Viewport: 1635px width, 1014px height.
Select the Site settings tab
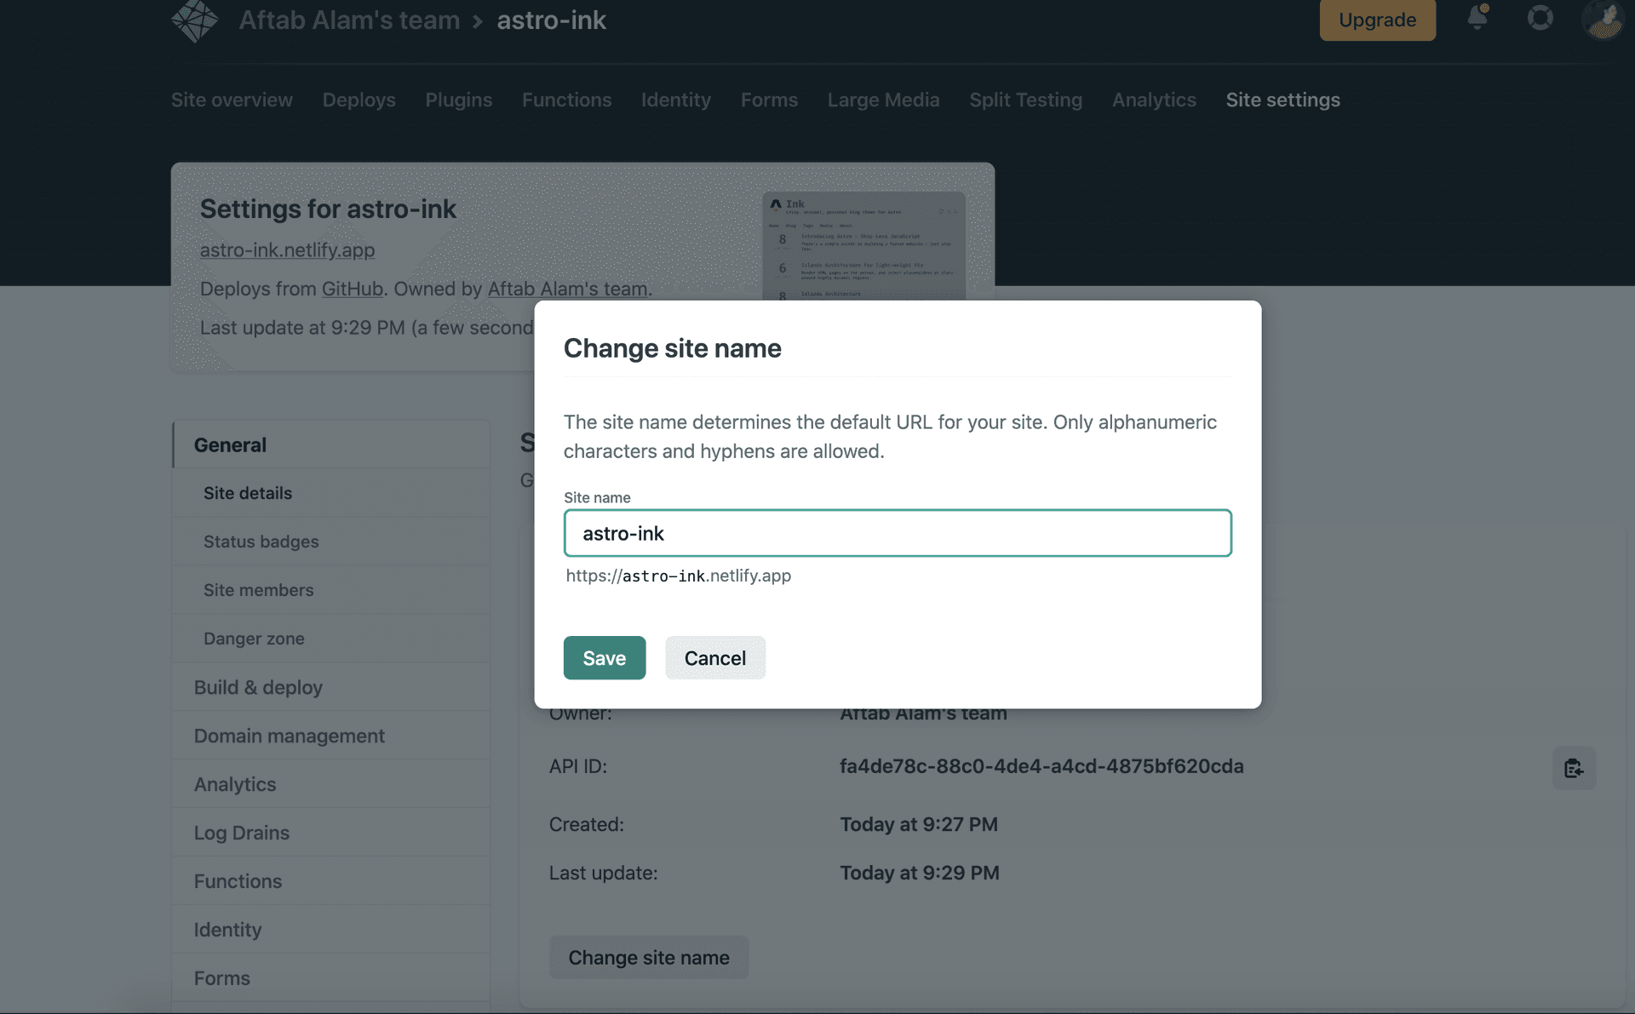pos(1282,100)
